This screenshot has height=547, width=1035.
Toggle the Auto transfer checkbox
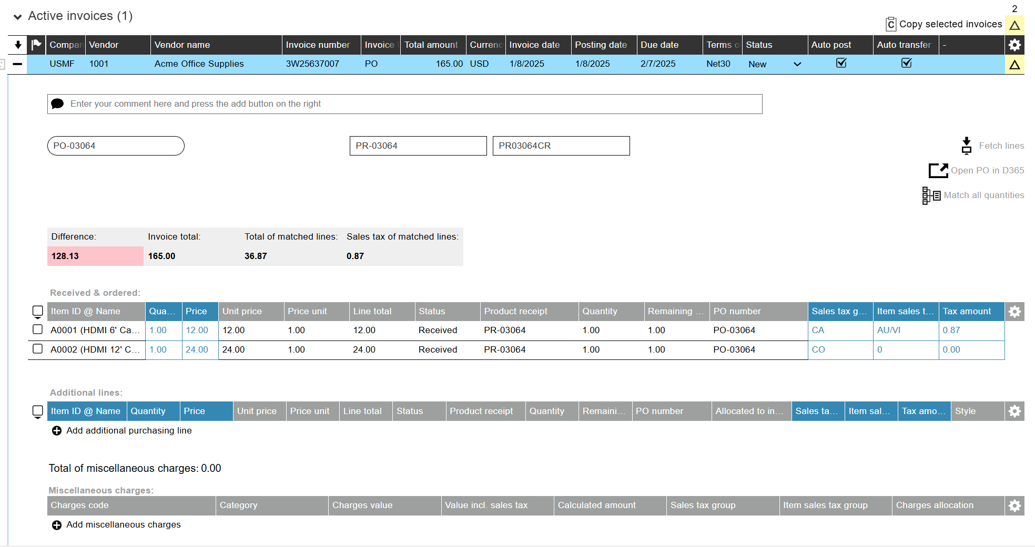click(906, 64)
